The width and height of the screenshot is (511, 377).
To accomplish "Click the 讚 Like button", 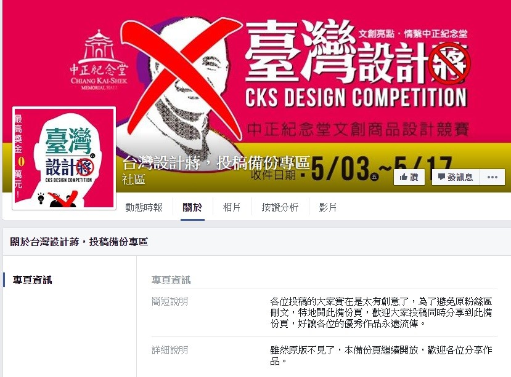I will pos(409,177).
